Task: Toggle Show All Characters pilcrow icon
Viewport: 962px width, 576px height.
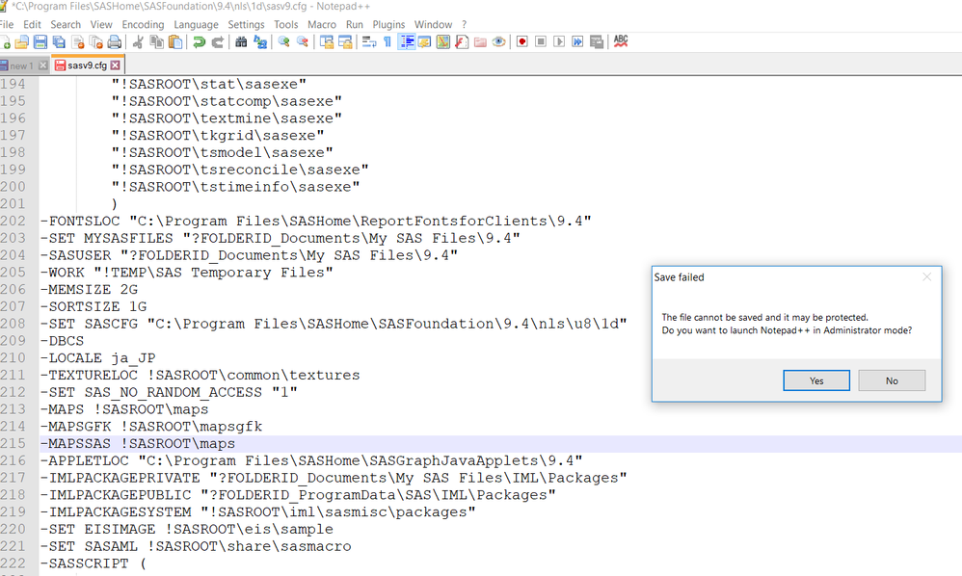Action: tap(387, 41)
